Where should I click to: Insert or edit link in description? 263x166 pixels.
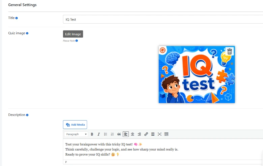click(146, 134)
